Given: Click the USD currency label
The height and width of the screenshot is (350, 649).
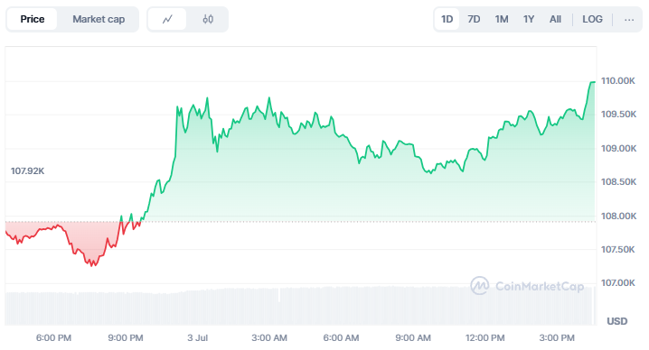Looking at the screenshot, I should 617,321.
